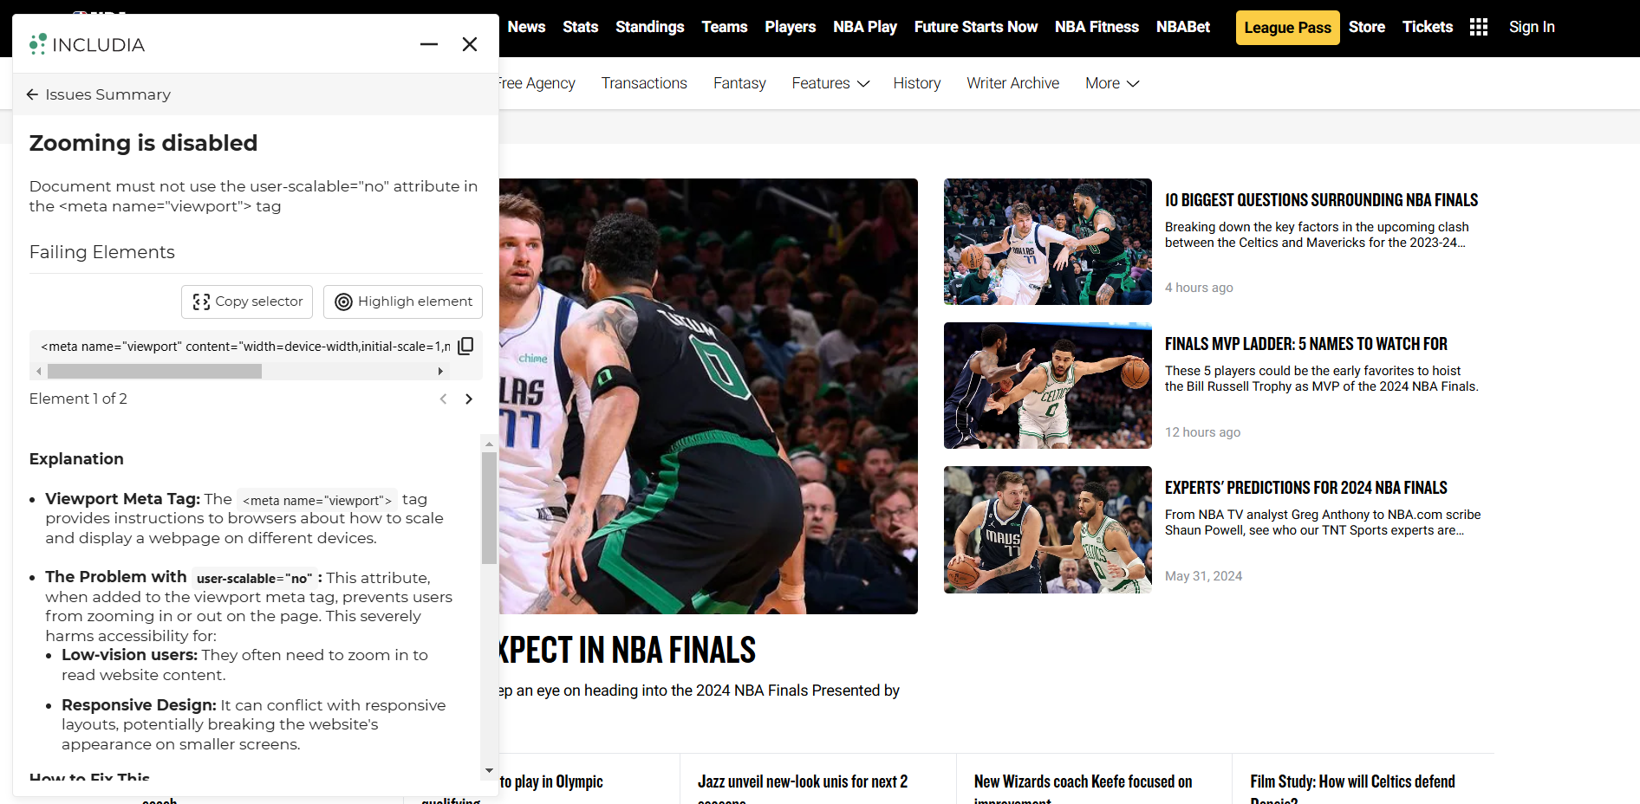
Task: Copy the meta viewport code snippet
Action: coord(465,346)
